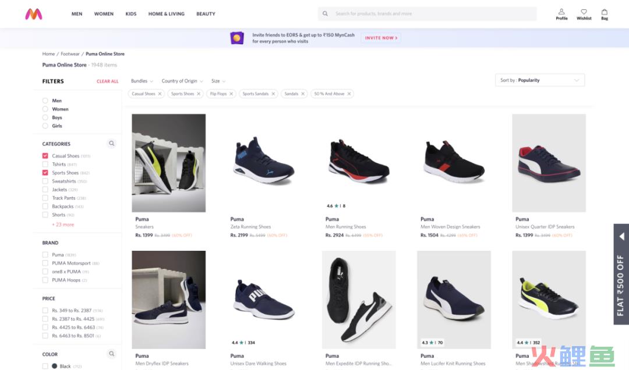
Task: Open the Sort by Popularity dropdown
Action: (540, 80)
